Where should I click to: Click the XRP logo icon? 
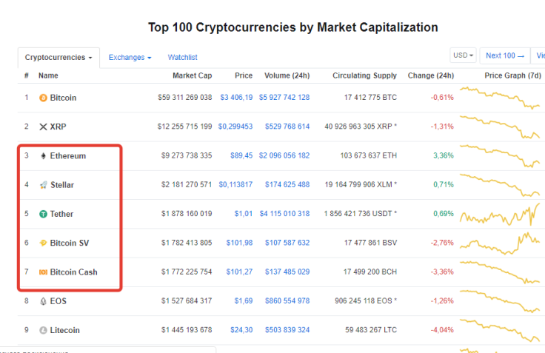[x=43, y=127]
